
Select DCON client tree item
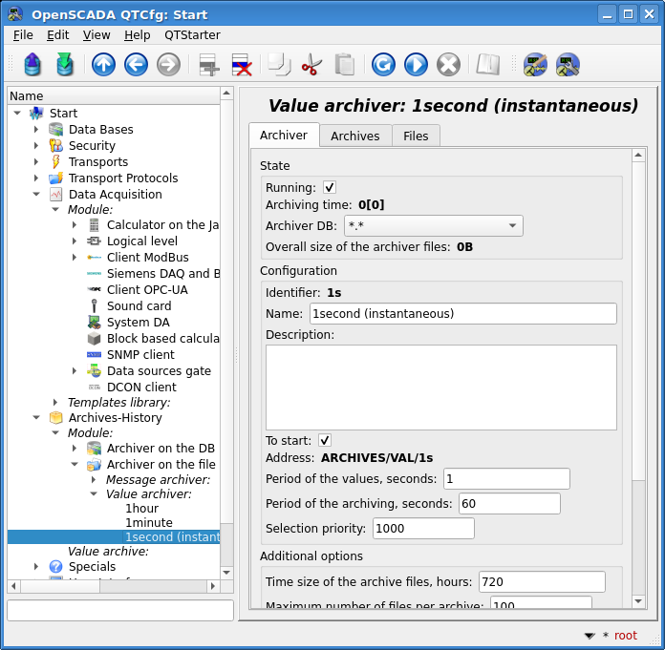coord(141,387)
